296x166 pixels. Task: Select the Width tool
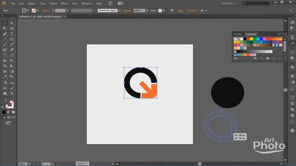click(5, 60)
